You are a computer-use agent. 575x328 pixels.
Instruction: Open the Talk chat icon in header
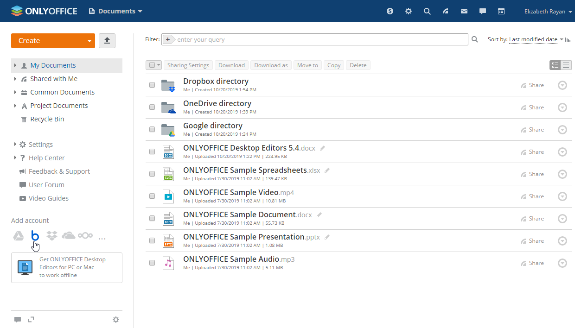483,11
